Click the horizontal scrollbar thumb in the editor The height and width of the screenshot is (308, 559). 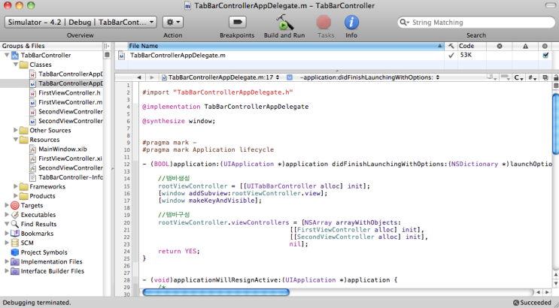216,292
